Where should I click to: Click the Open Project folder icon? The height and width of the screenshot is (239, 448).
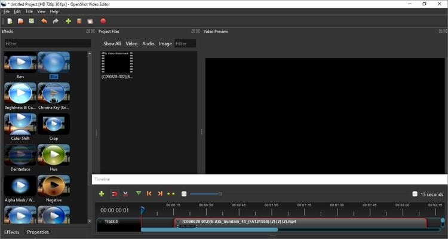pyautogui.click(x=20, y=21)
